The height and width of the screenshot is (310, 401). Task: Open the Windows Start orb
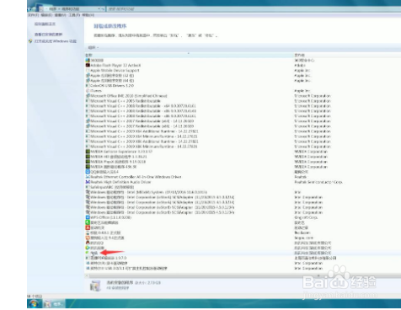[x=34, y=304]
